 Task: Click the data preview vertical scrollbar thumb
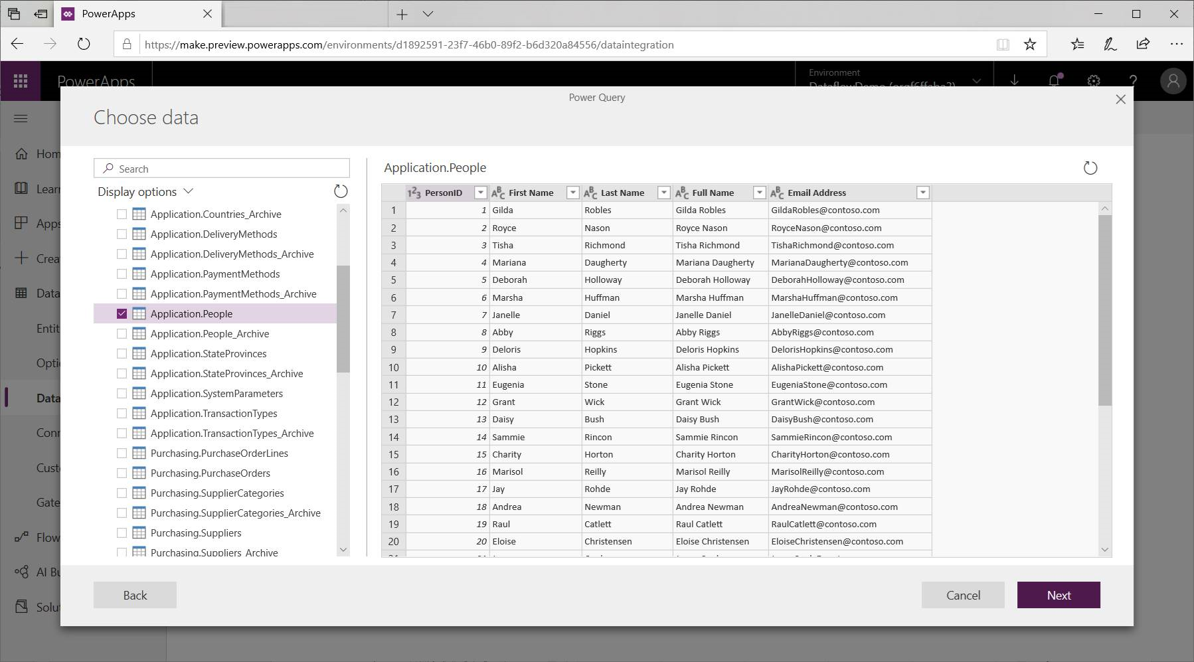tap(1105, 310)
